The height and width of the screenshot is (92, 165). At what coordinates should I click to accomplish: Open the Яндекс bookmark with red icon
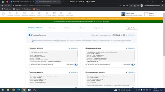point(37,9)
